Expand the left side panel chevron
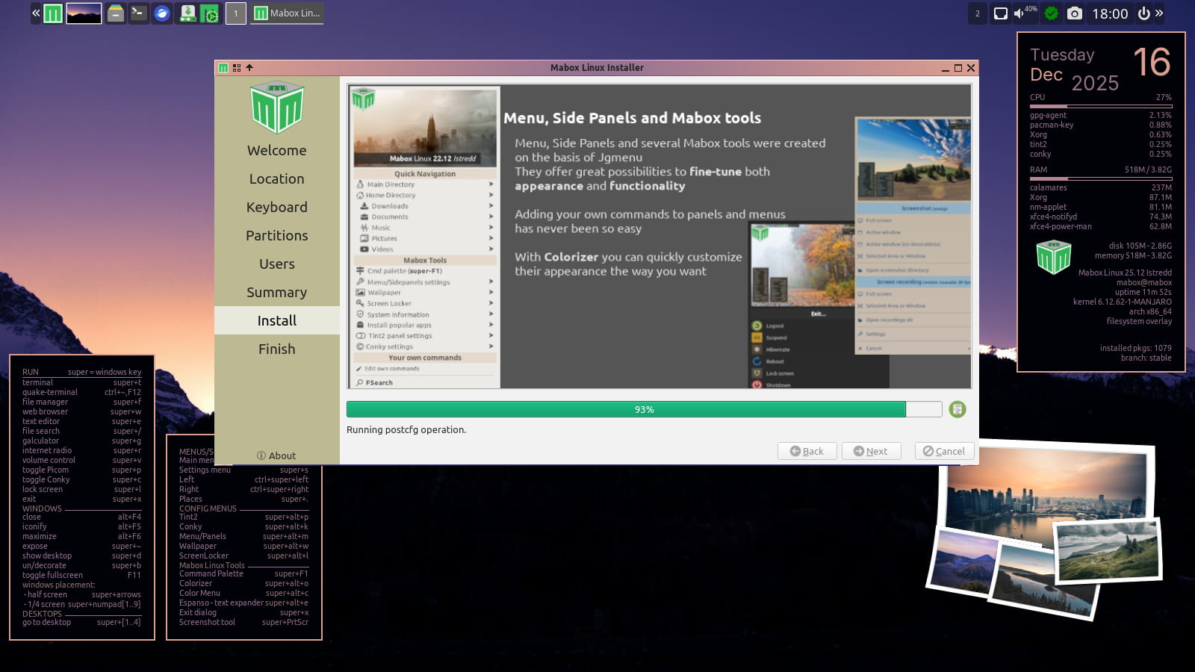The width and height of the screenshot is (1195, 672). [36, 13]
